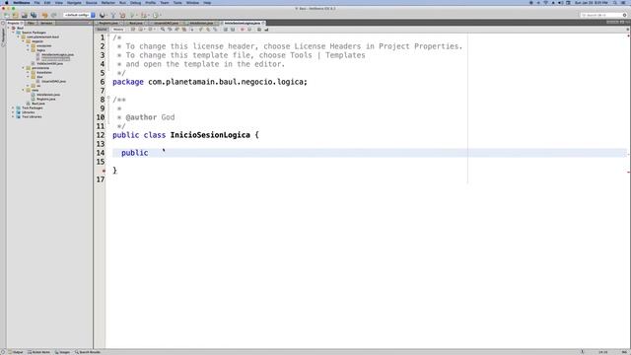Open the Output panel at bottom
The image size is (631, 355).
(16, 352)
